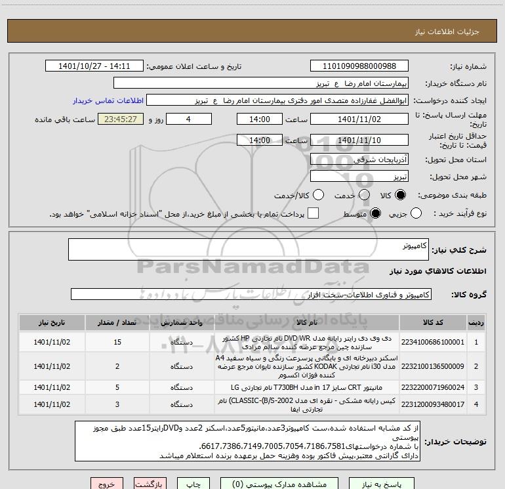Click product code 2232100136500009
This screenshot has width=505, height=489.
[x=433, y=366]
